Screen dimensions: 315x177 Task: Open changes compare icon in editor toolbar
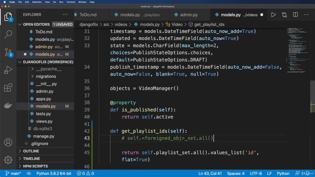point(284,15)
